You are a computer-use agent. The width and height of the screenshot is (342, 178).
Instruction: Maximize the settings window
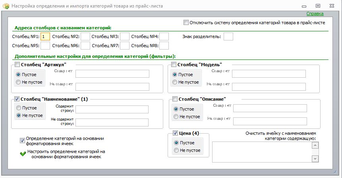pos(318,6)
